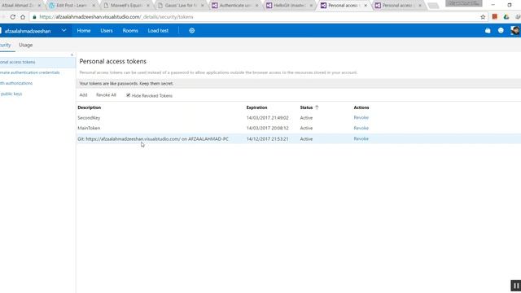
Task: Open the marketplace bag icon in header
Action: (x=488, y=31)
